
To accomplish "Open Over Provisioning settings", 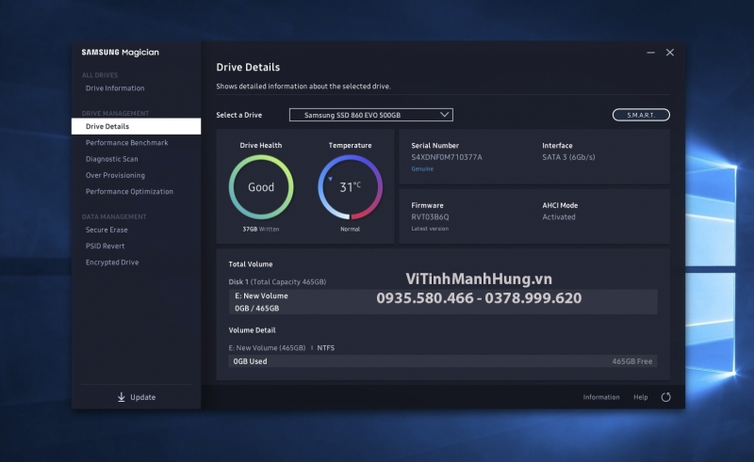I will point(115,175).
